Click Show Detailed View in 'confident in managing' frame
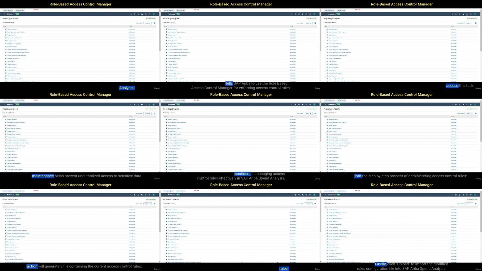Screen dimensions: 482x271 [x=311, y=109]
